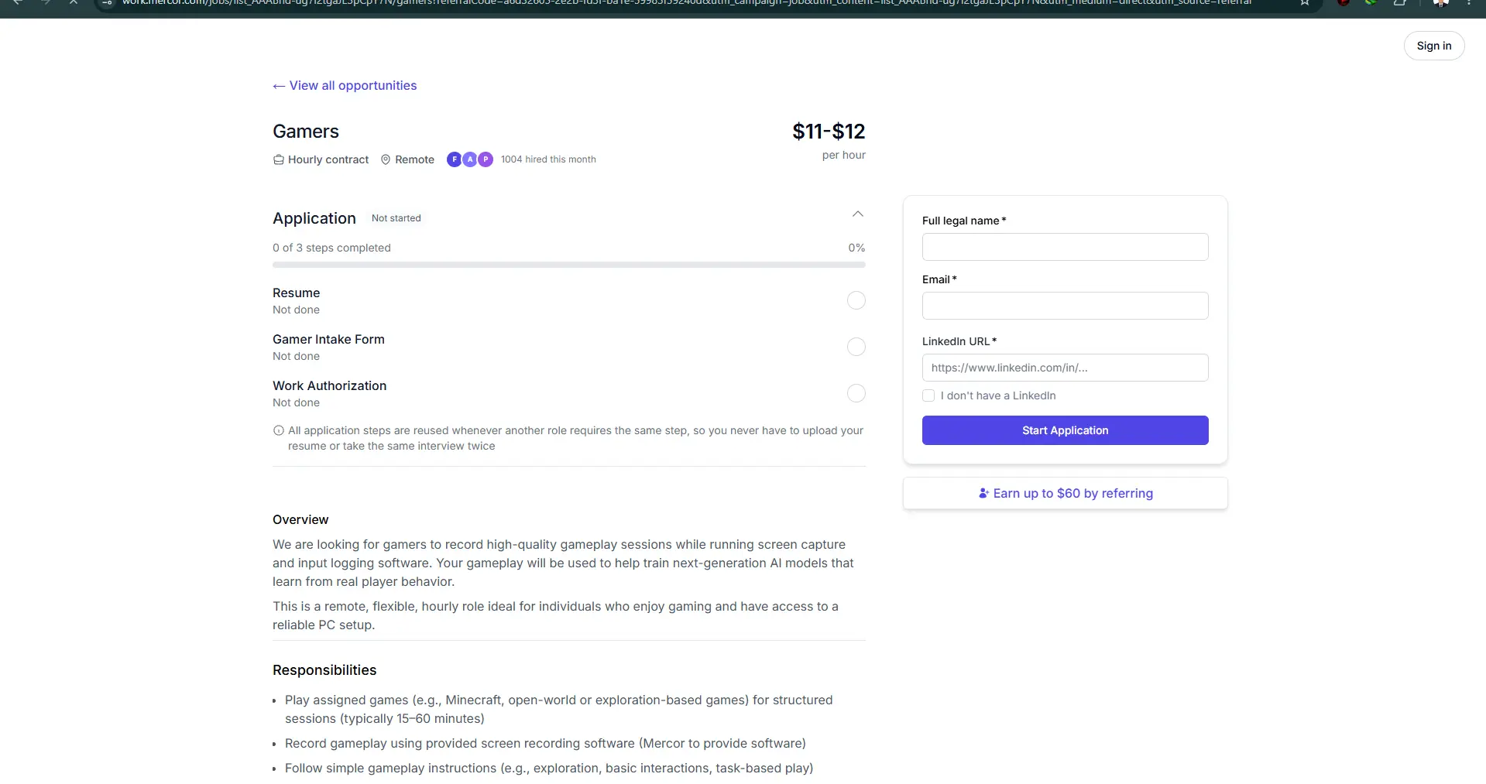
Task: Click the Overview heading
Action: (300, 519)
